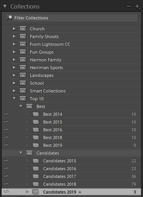Collapse the Best collection set
Screen dimensions: 143x197
(x=21, y=106)
